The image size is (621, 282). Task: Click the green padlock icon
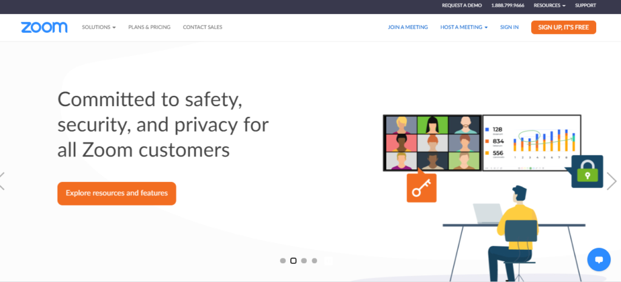click(x=587, y=172)
